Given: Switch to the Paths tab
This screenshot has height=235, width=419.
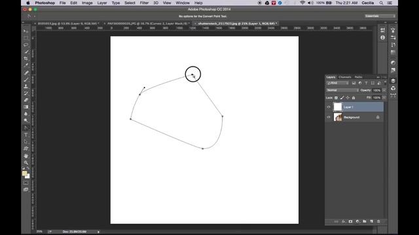Looking at the screenshot, I should coord(358,77).
